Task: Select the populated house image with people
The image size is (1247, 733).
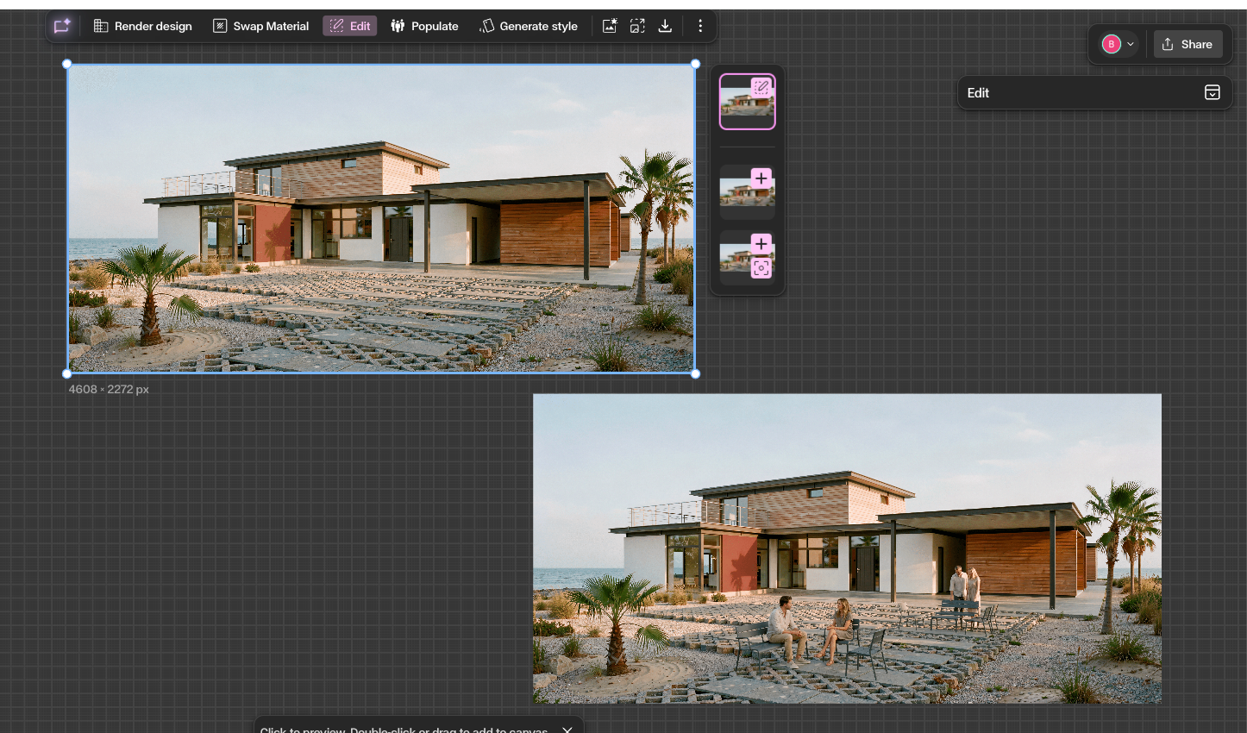Action: click(847, 548)
